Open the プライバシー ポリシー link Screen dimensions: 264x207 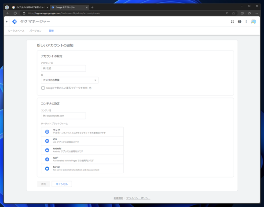[x=138, y=198]
